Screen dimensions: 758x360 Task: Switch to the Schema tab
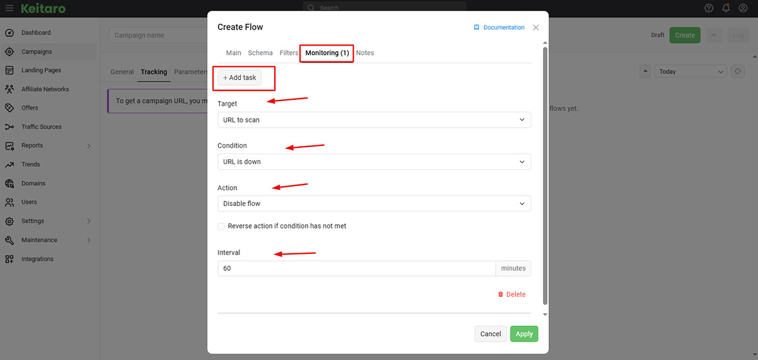point(260,53)
